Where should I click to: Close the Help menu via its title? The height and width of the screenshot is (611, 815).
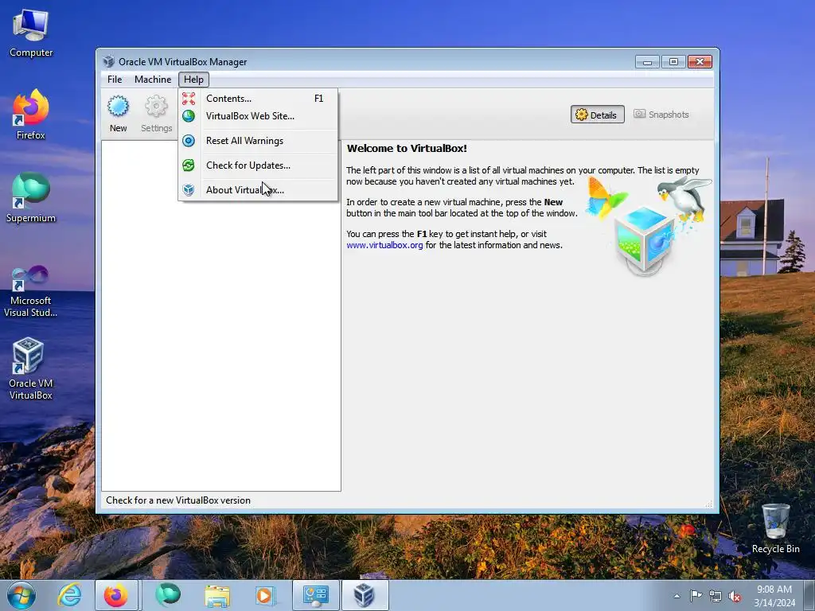pos(194,80)
